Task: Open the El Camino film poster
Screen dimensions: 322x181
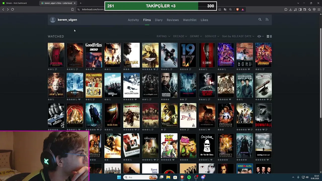Action: pyautogui.click(x=207, y=55)
